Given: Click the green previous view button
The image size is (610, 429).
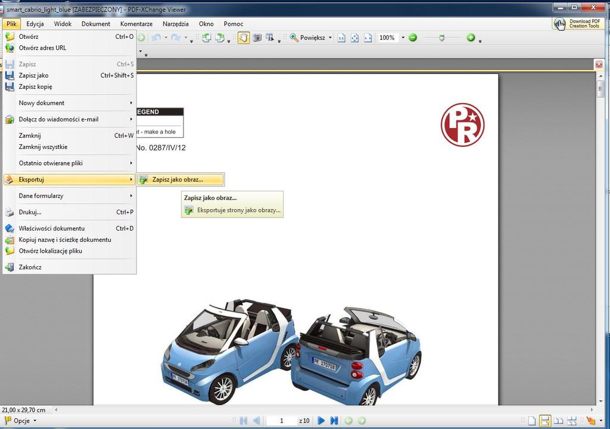Looking at the screenshot, I should coord(348,421).
